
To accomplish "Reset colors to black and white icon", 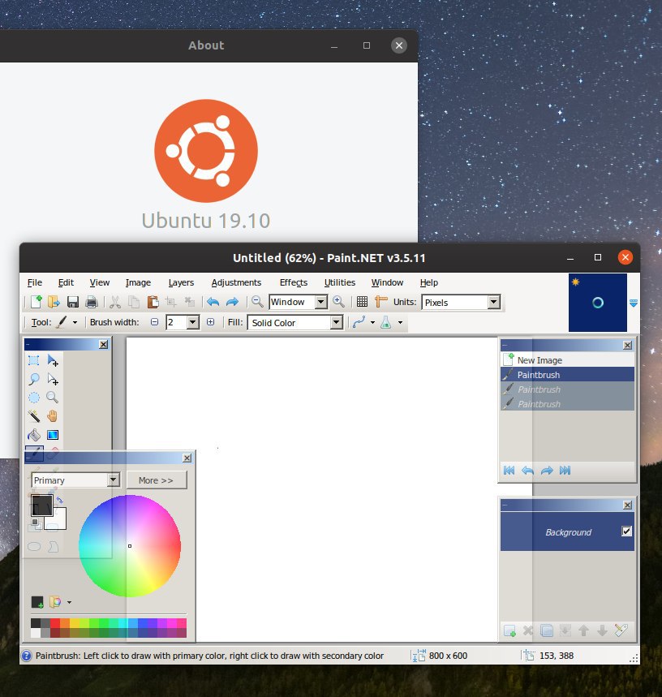I will (x=35, y=523).
